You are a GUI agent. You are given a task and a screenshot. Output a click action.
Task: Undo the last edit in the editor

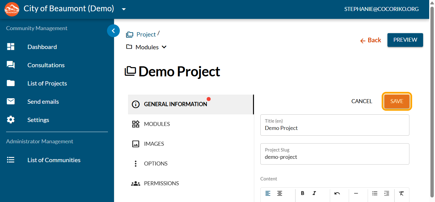(337, 193)
